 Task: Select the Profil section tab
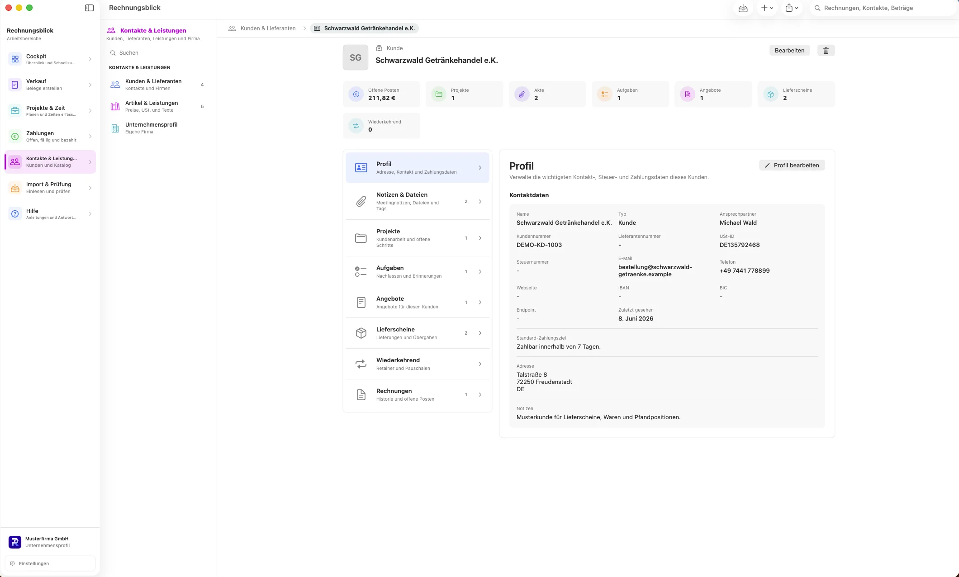tap(418, 168)
